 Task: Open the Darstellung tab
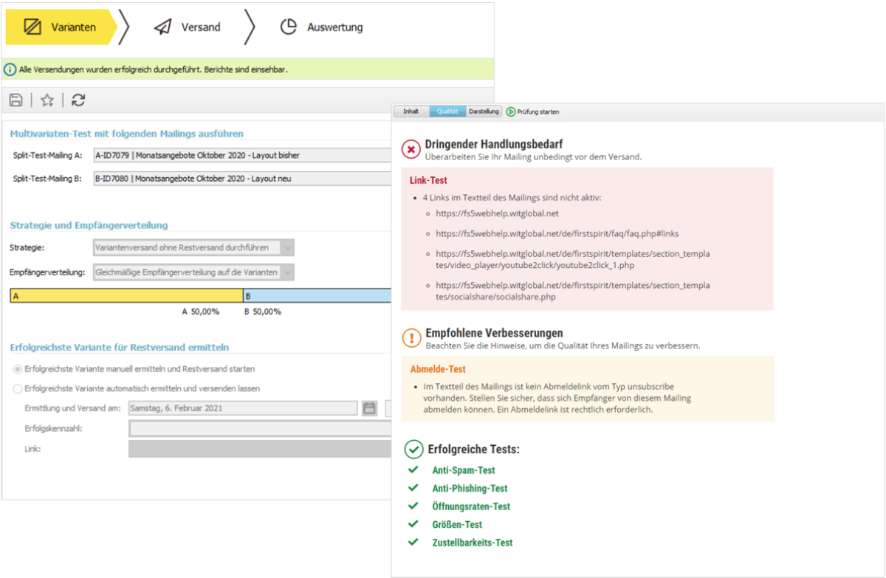coord(484,111)
